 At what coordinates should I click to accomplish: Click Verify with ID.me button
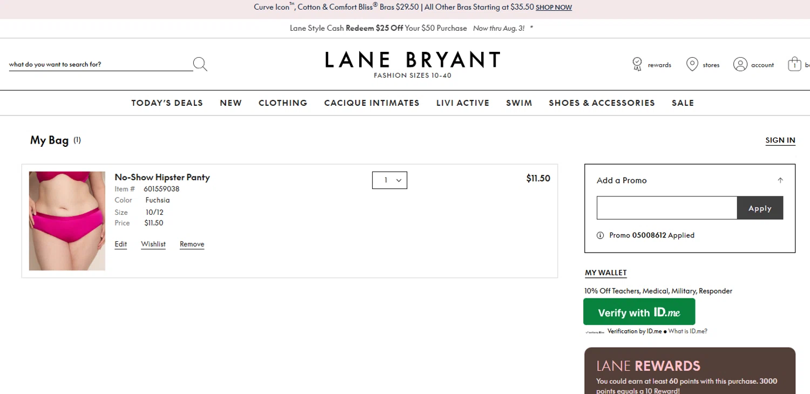tap(639, 312)
